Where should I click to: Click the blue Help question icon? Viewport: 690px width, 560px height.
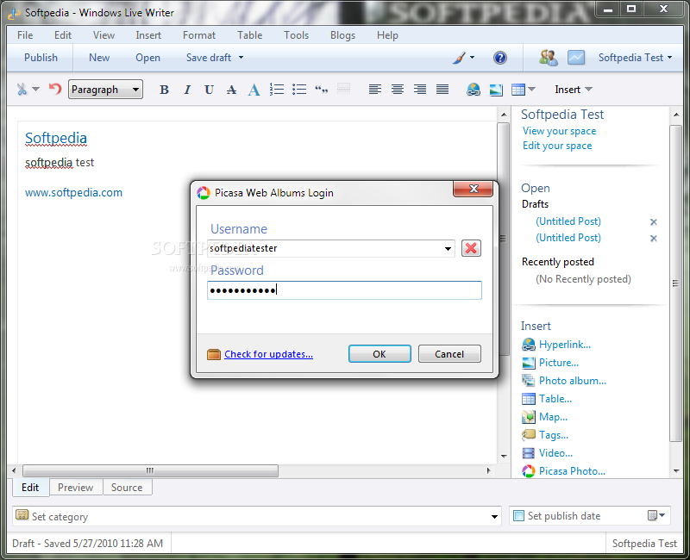pyautogui.click(x=500, y=58)
